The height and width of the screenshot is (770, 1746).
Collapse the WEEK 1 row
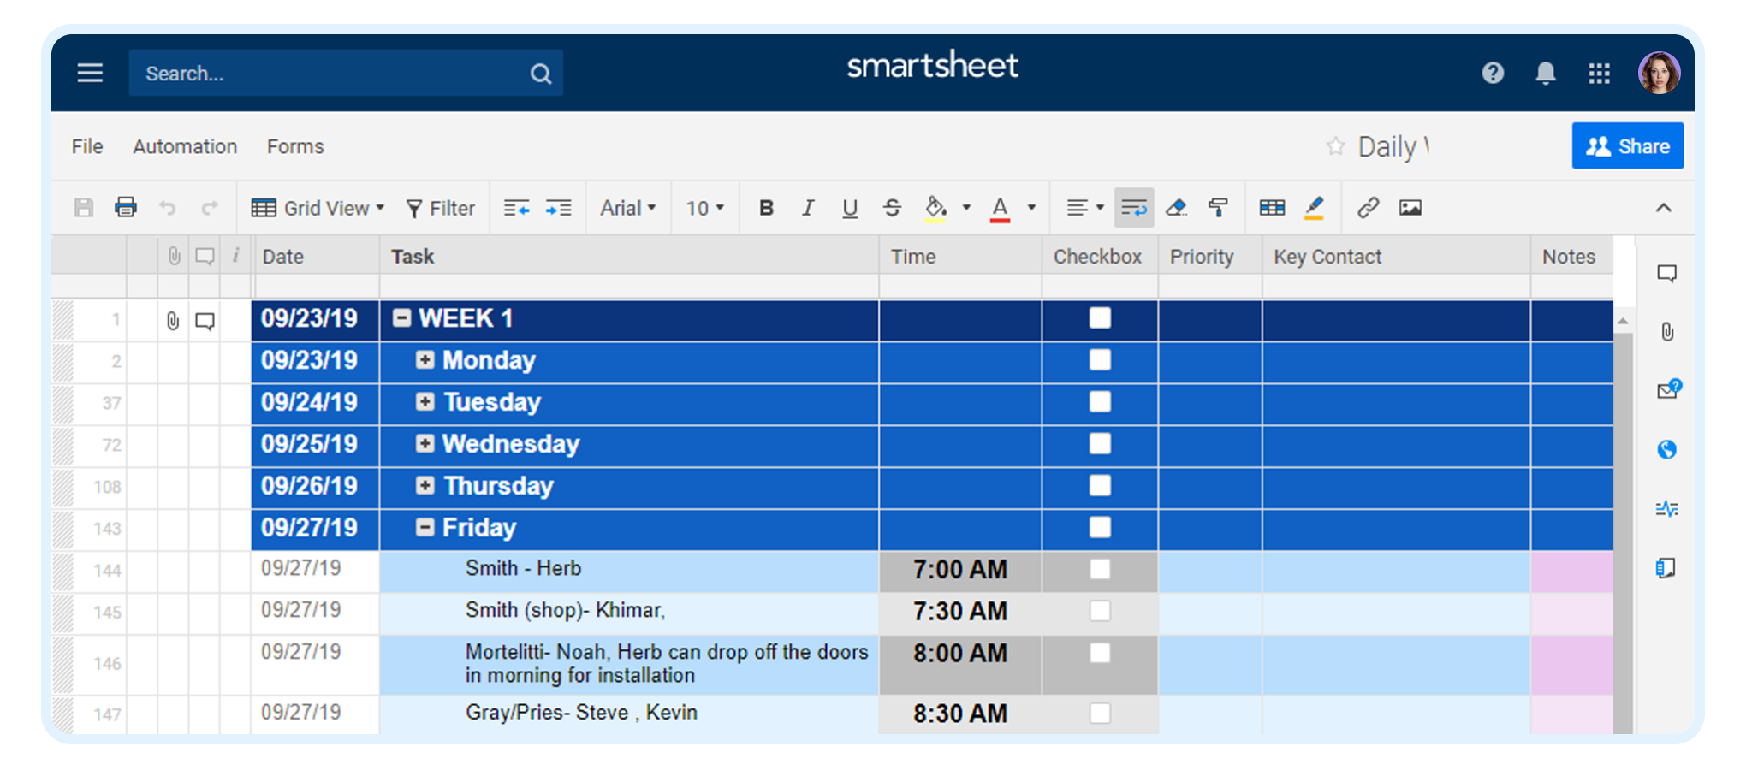tap(401, 318)
